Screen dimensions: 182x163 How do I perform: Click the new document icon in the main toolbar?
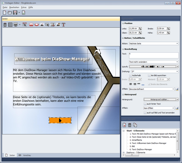(x=4, y=13)
